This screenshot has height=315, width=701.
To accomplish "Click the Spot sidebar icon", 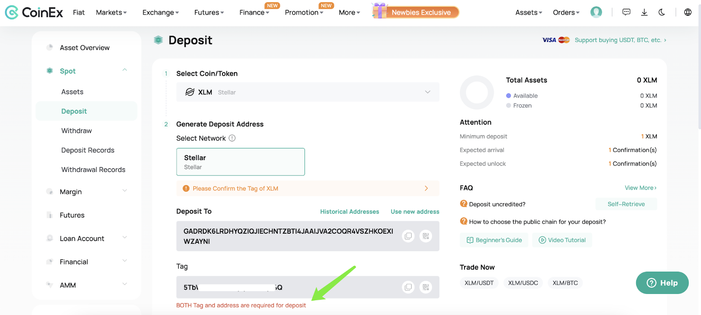I will click(50, 71).
